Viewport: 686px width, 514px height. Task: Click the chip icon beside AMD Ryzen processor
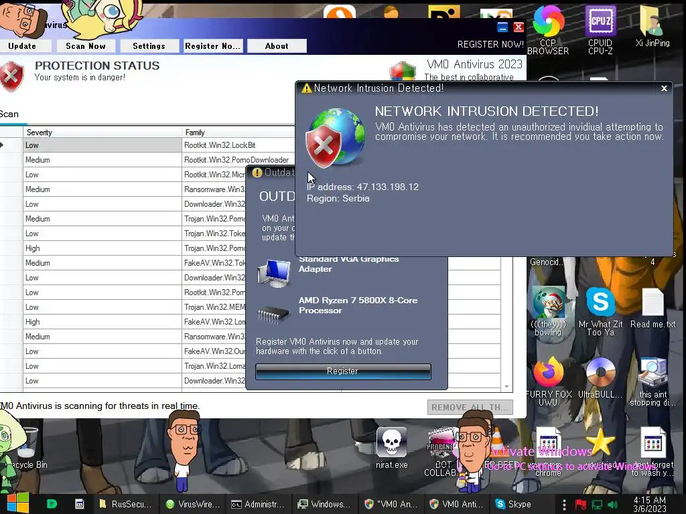click(x=273, y=314)
